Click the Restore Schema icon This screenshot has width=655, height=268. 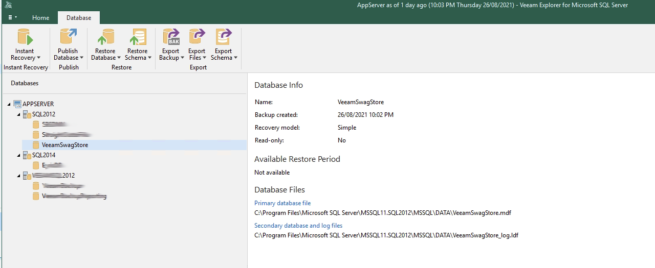click(137, 37)
